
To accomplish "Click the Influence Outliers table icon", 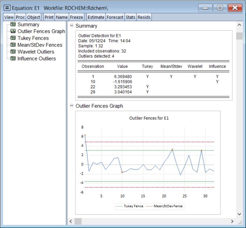I will [x=13, y=59].
